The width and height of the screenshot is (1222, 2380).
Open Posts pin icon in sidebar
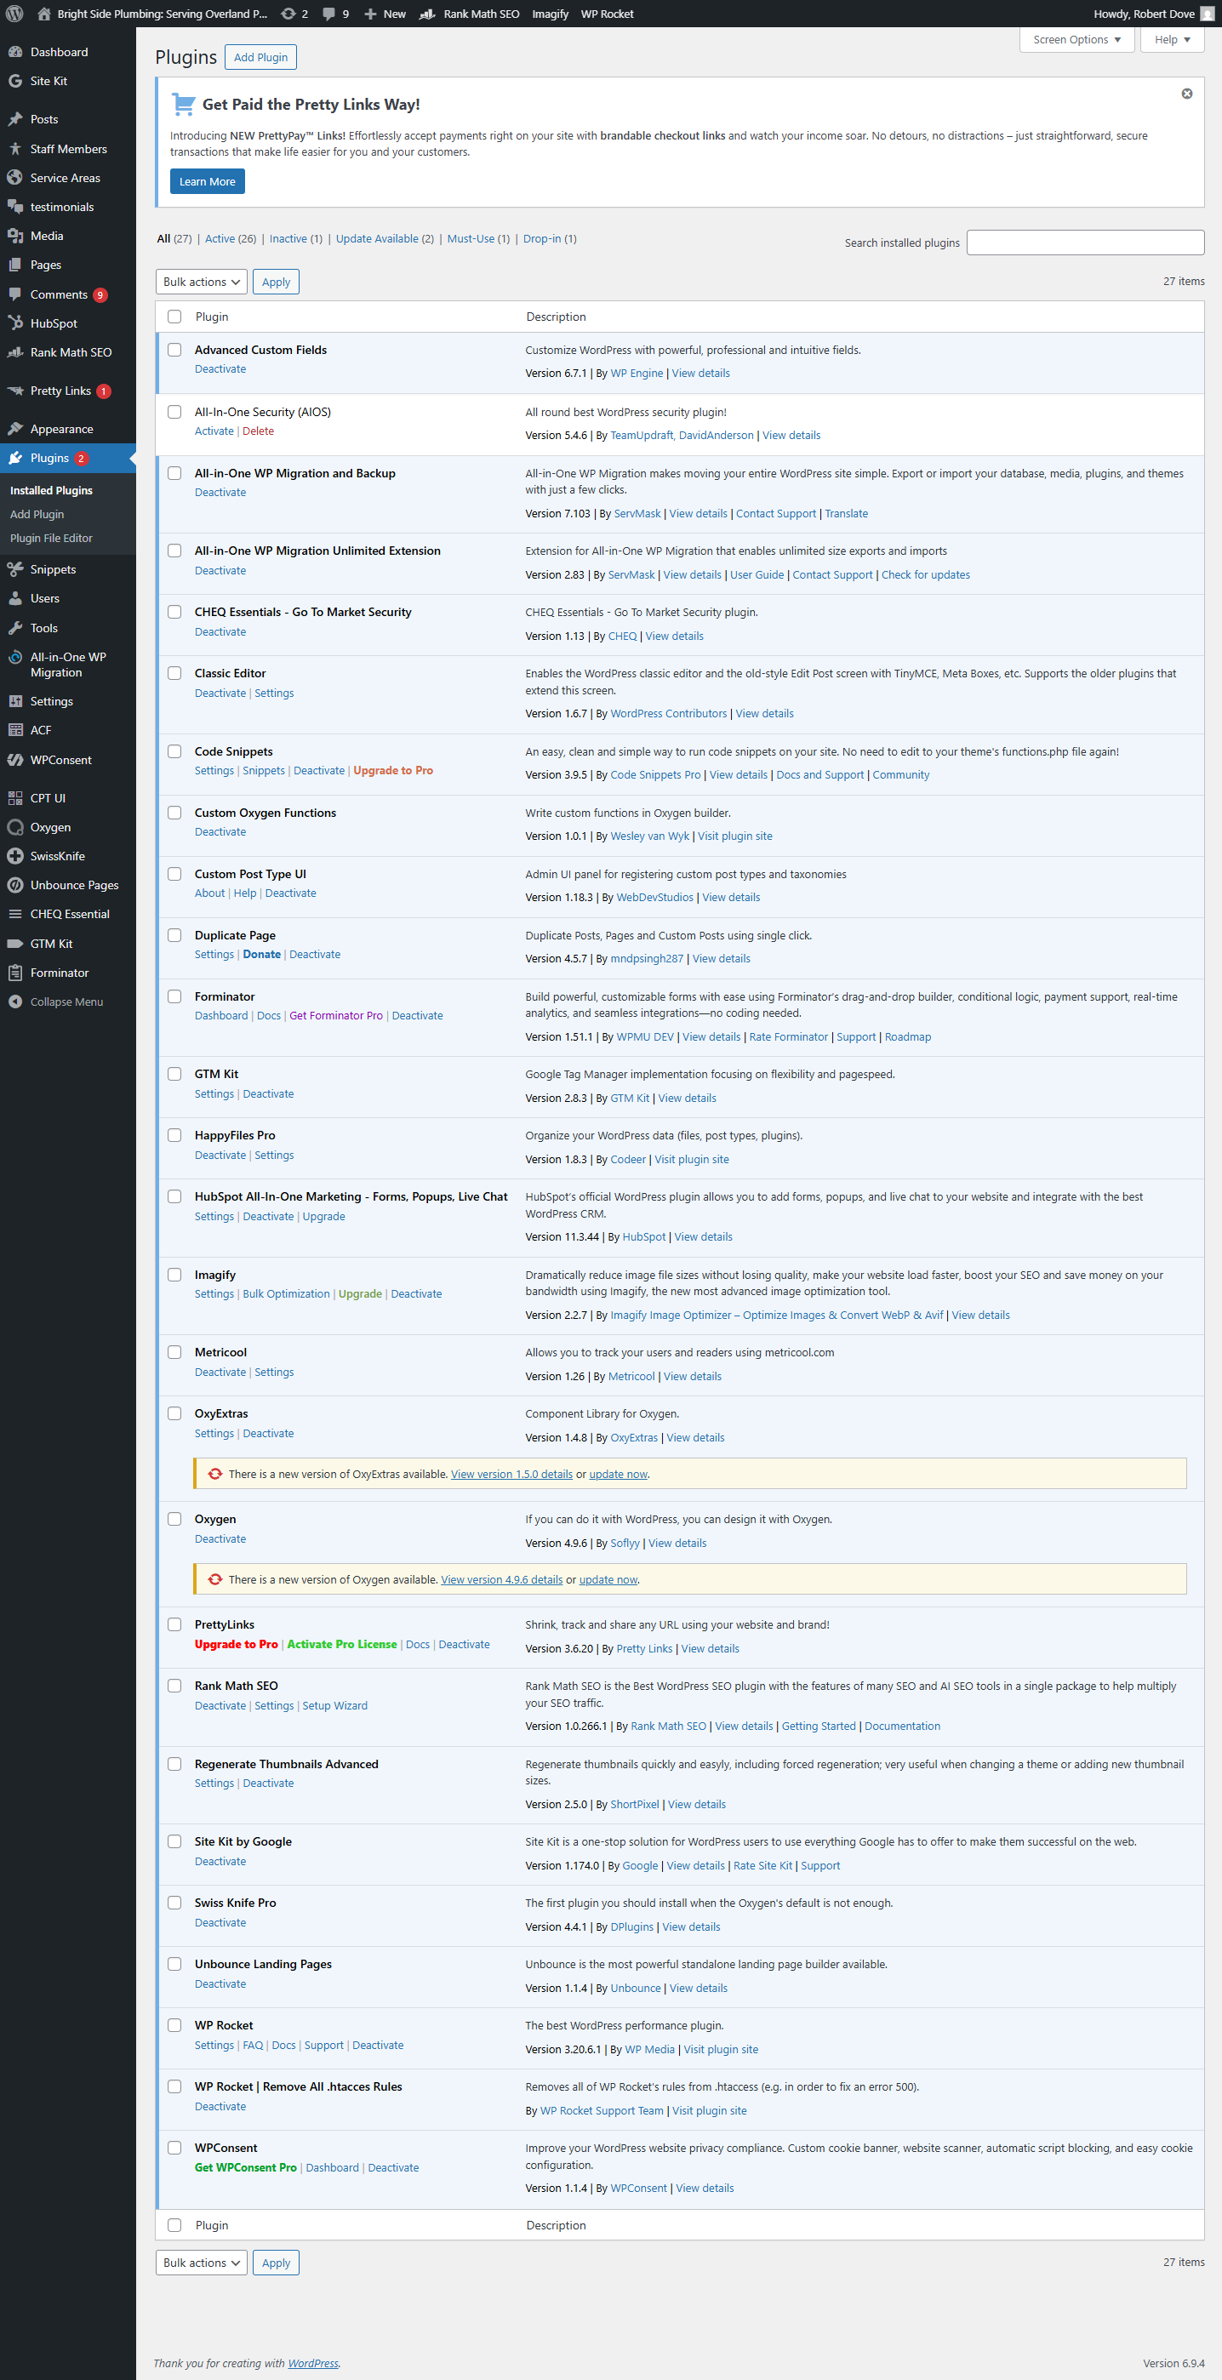click(14, 119)
